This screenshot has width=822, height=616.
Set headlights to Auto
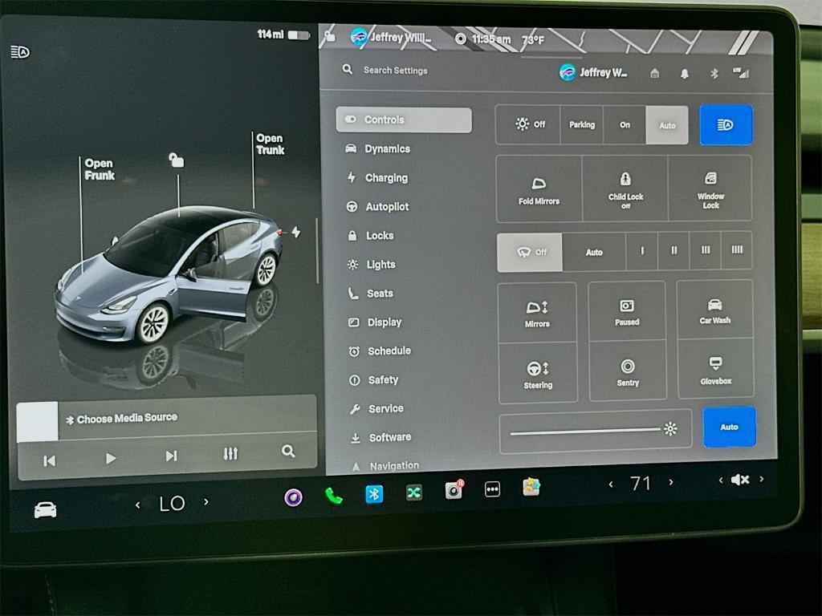[667, 125]
